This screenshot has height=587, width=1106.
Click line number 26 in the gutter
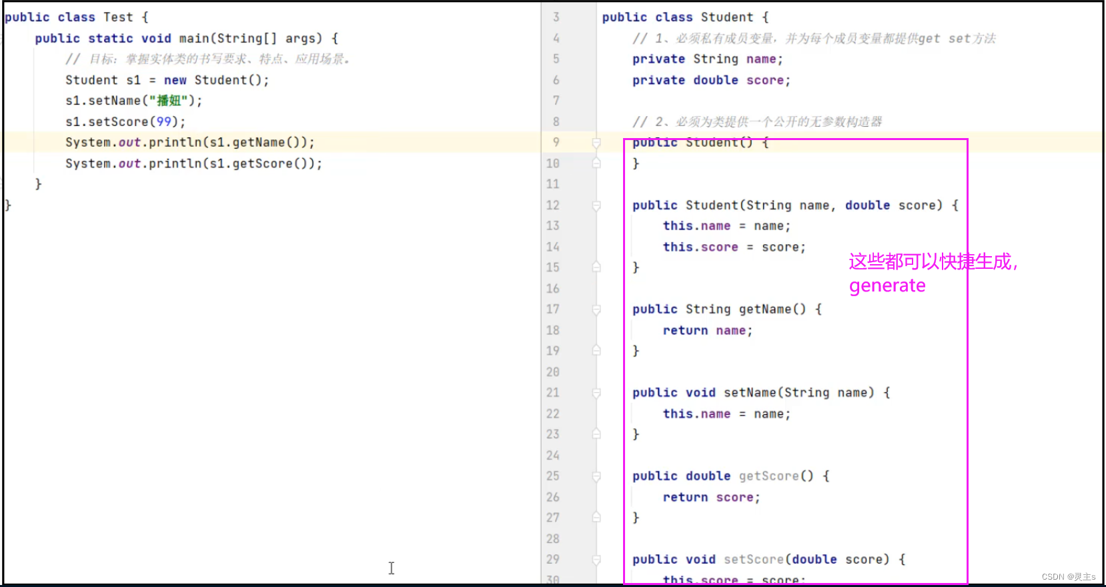tap(553, 497)
